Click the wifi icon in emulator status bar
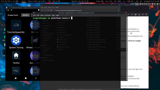 coord(39,10)
